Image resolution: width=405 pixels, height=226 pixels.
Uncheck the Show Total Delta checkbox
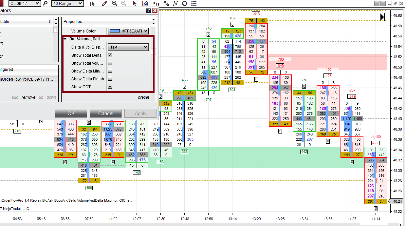coord(110,55)
